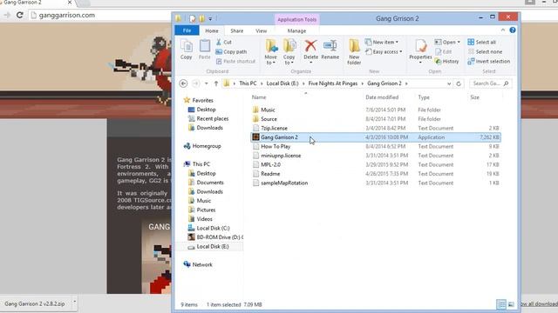The image size is (558, 313).
Task: Open the recent locations dropdown arrow
Action: pos(207,83)
